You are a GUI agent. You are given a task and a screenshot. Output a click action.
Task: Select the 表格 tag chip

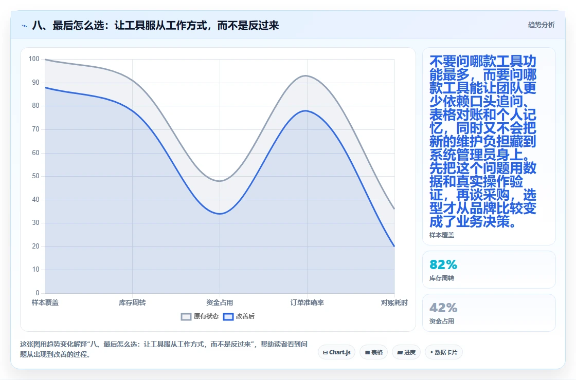pyautogui.click(x=373, y=352)
